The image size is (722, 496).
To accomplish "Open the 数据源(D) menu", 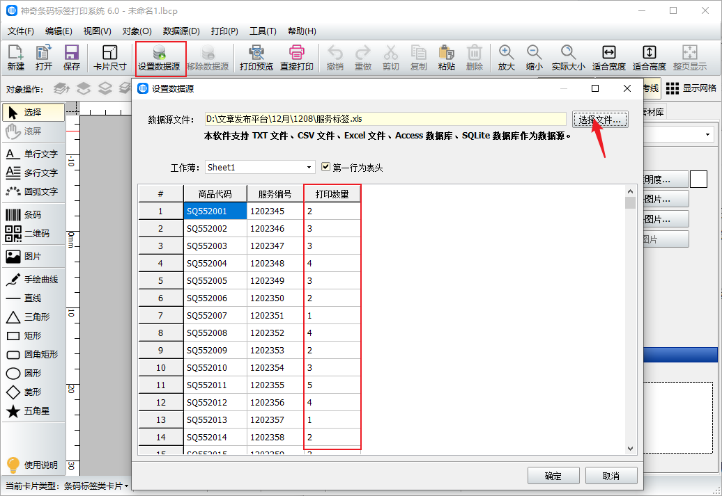I will click(181, 31).
